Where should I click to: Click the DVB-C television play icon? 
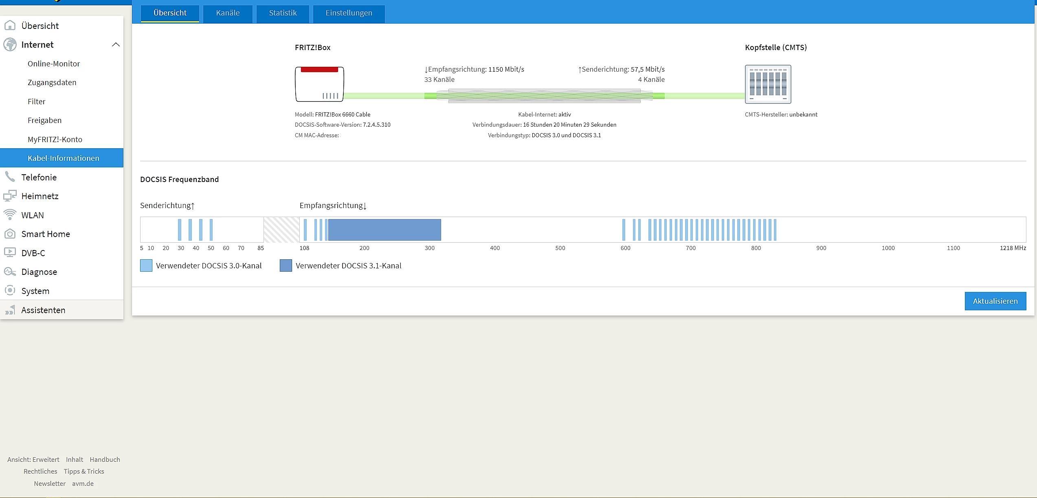coord(10,252)
